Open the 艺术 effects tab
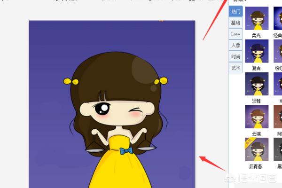 pyautogui.click(x=236, y=68)
